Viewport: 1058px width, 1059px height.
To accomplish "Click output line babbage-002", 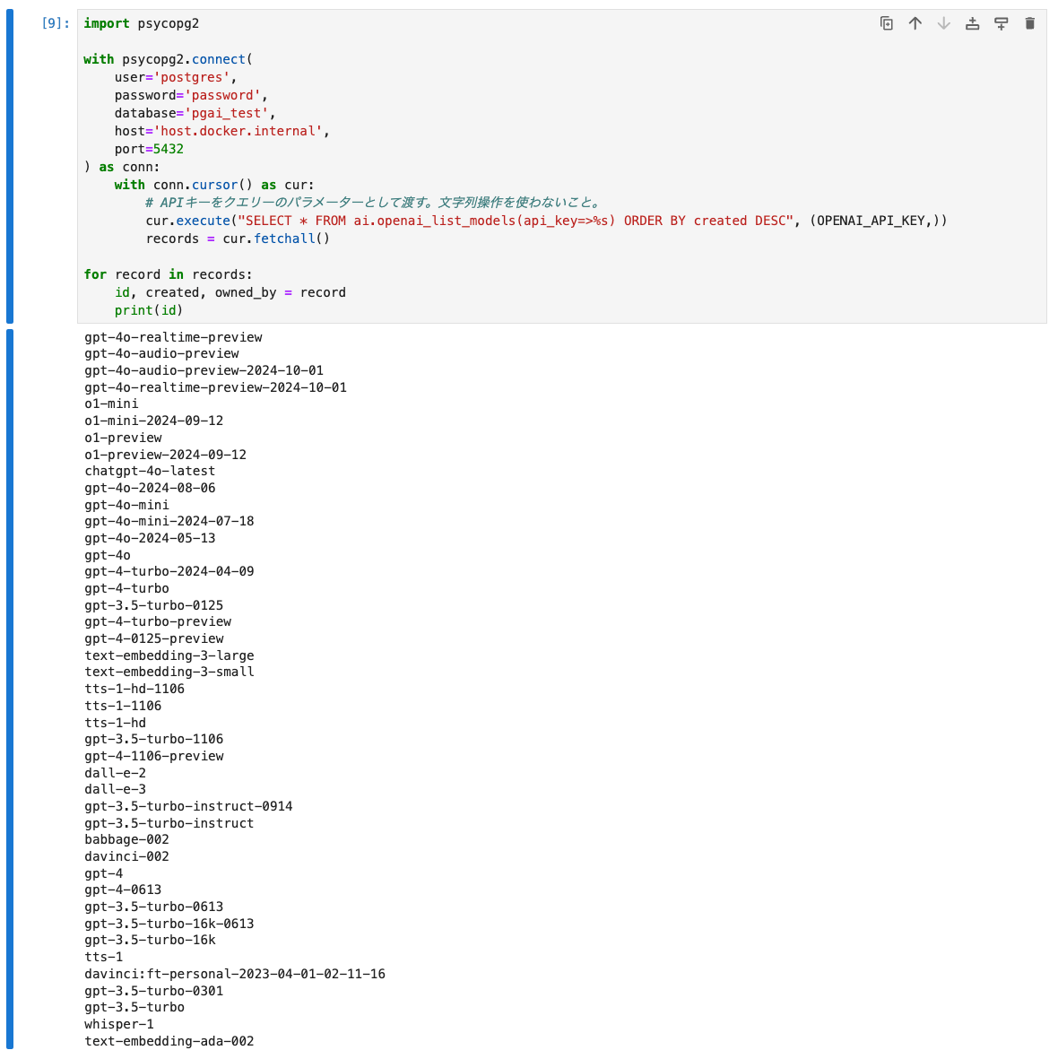I will click(127, 839).
